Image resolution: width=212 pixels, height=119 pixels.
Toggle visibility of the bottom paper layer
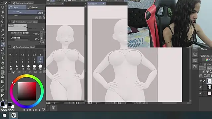[201, 93]
